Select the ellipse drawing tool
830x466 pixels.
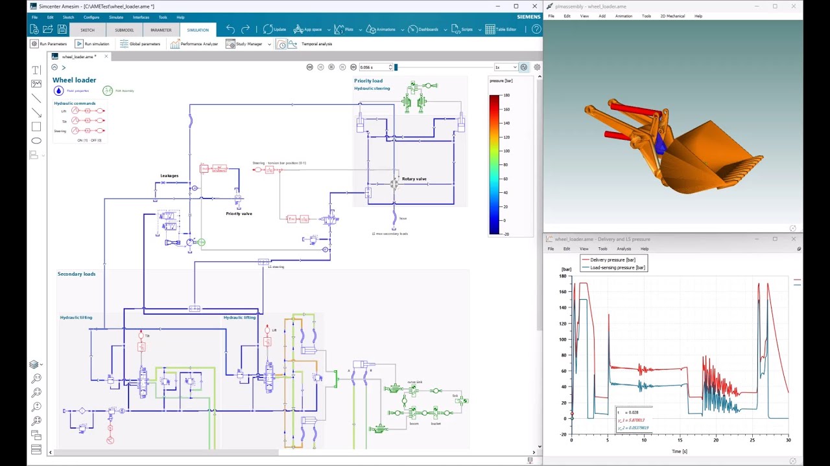click(x=36, y=140)
